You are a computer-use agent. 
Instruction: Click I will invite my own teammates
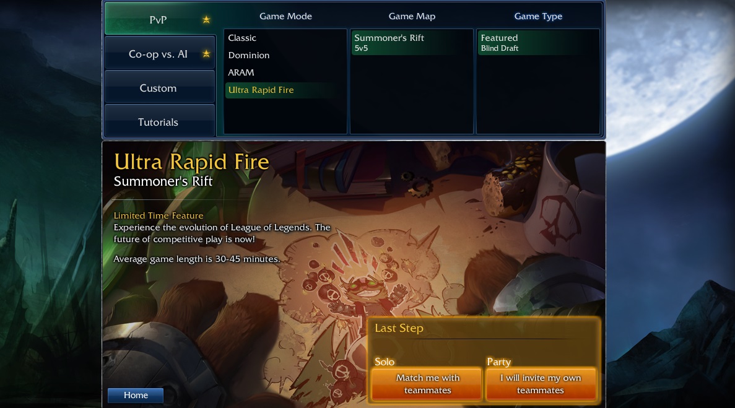pos(541,384)
